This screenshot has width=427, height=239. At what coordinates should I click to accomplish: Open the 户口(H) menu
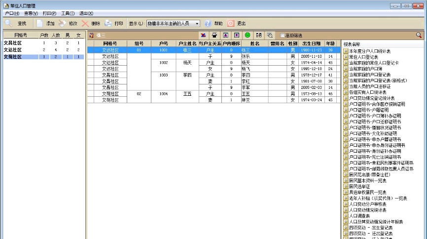coord(12,13)
